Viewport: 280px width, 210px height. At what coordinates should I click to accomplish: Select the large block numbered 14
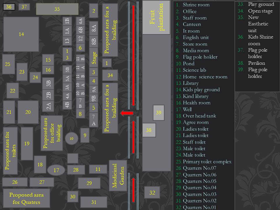click(x=21, y=34)
